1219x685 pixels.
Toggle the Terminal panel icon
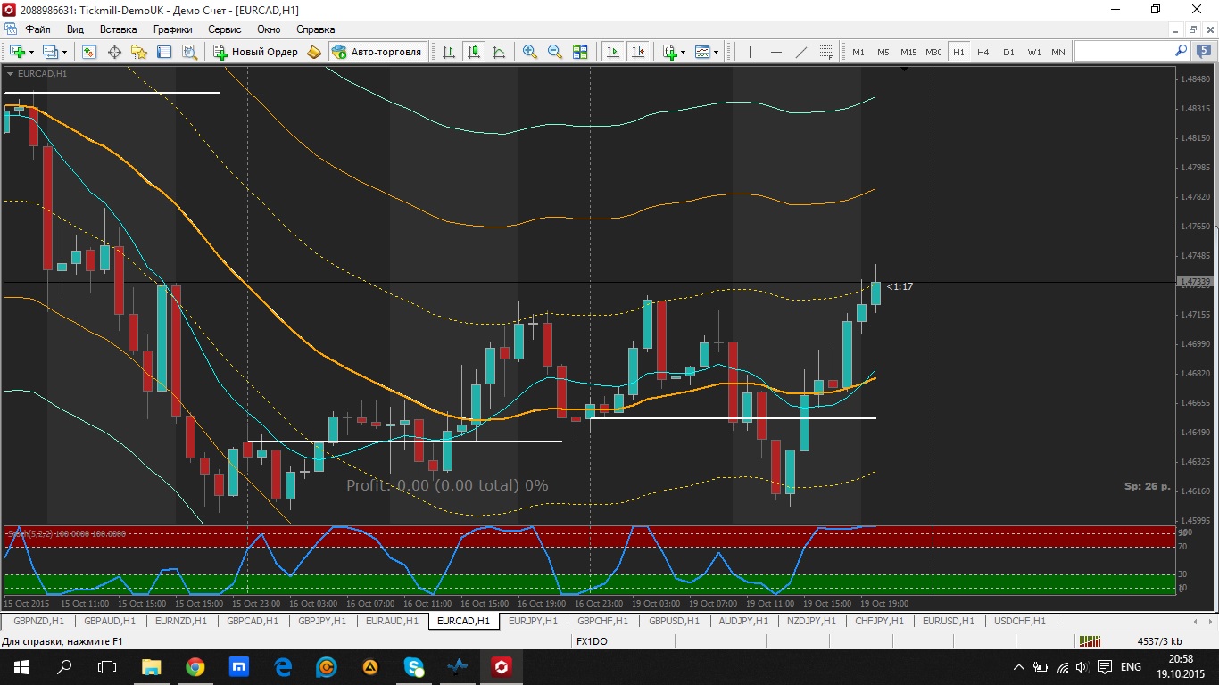pyautogui.click(x=164, y=52)
